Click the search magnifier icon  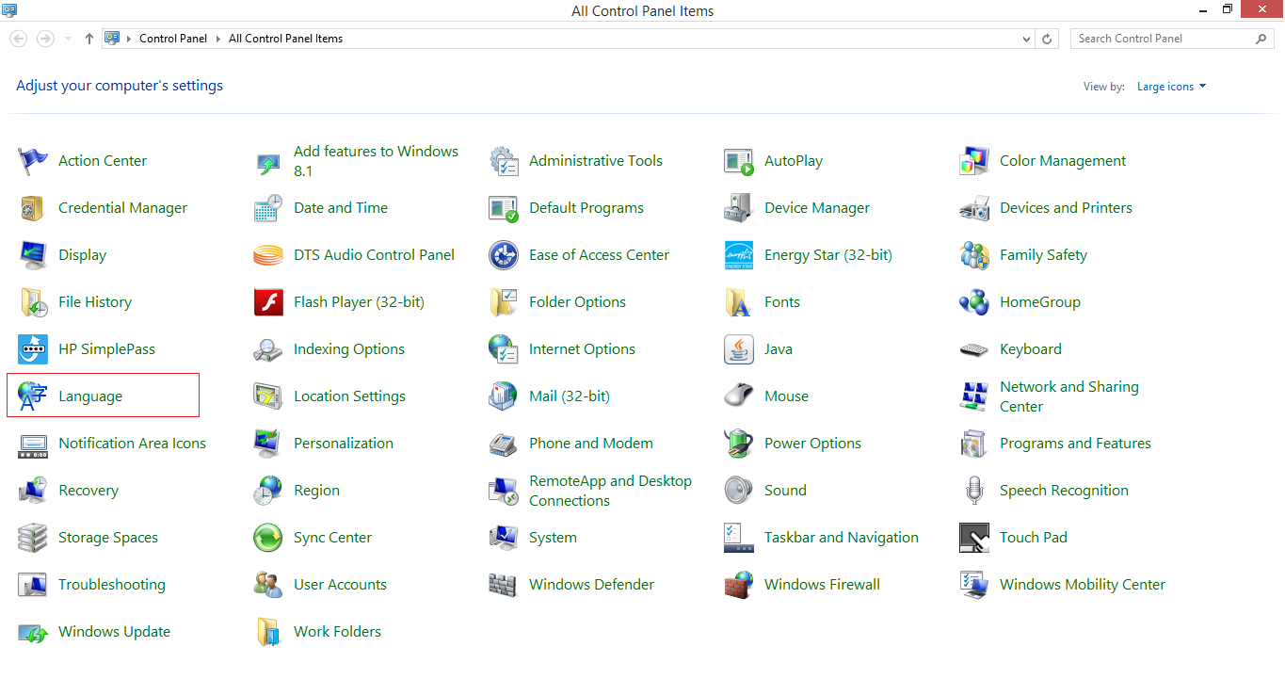pyautogui.click(x=1261, y=39)
